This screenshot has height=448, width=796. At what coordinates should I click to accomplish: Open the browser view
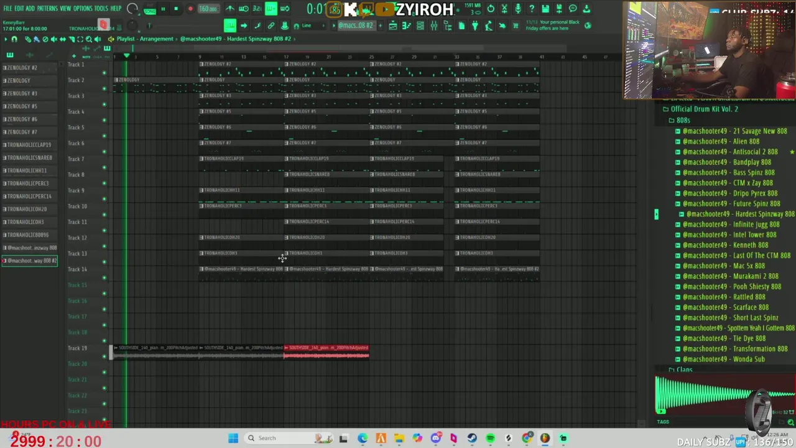pyautogui.click(x=448, y=26)
